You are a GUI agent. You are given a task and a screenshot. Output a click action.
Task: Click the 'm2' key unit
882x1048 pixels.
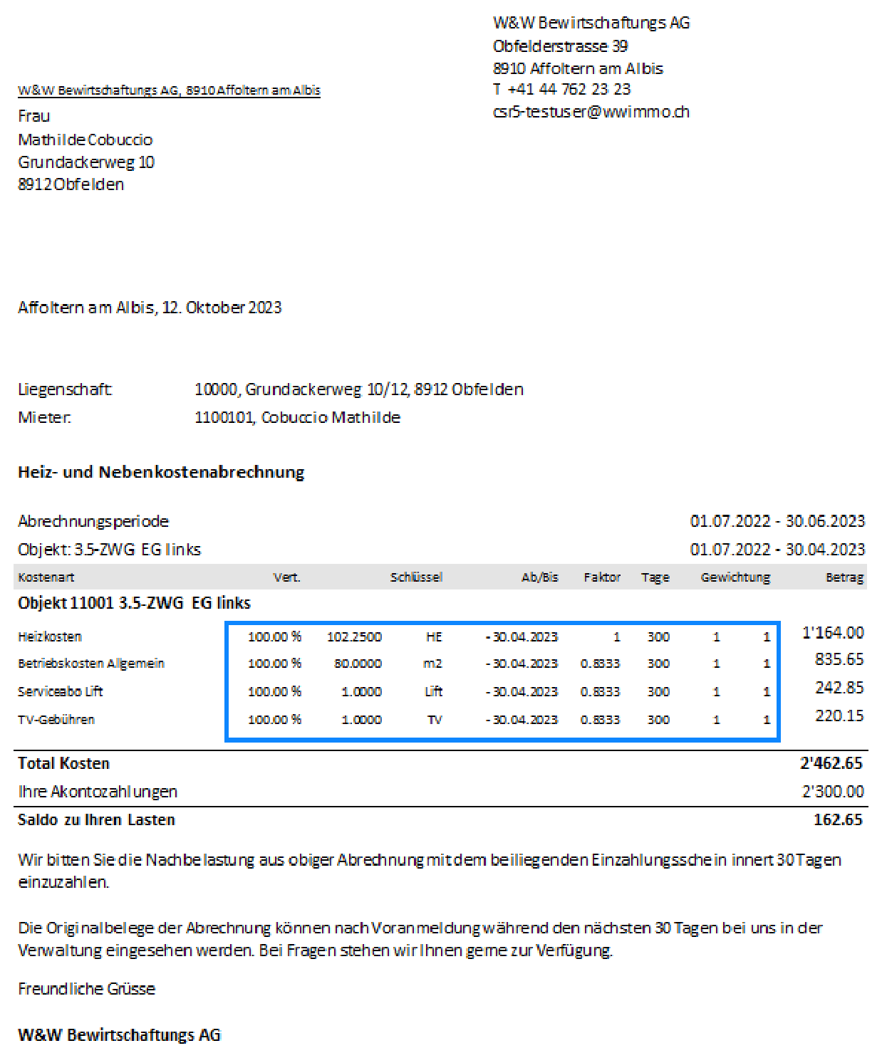(x=432, y=664)
